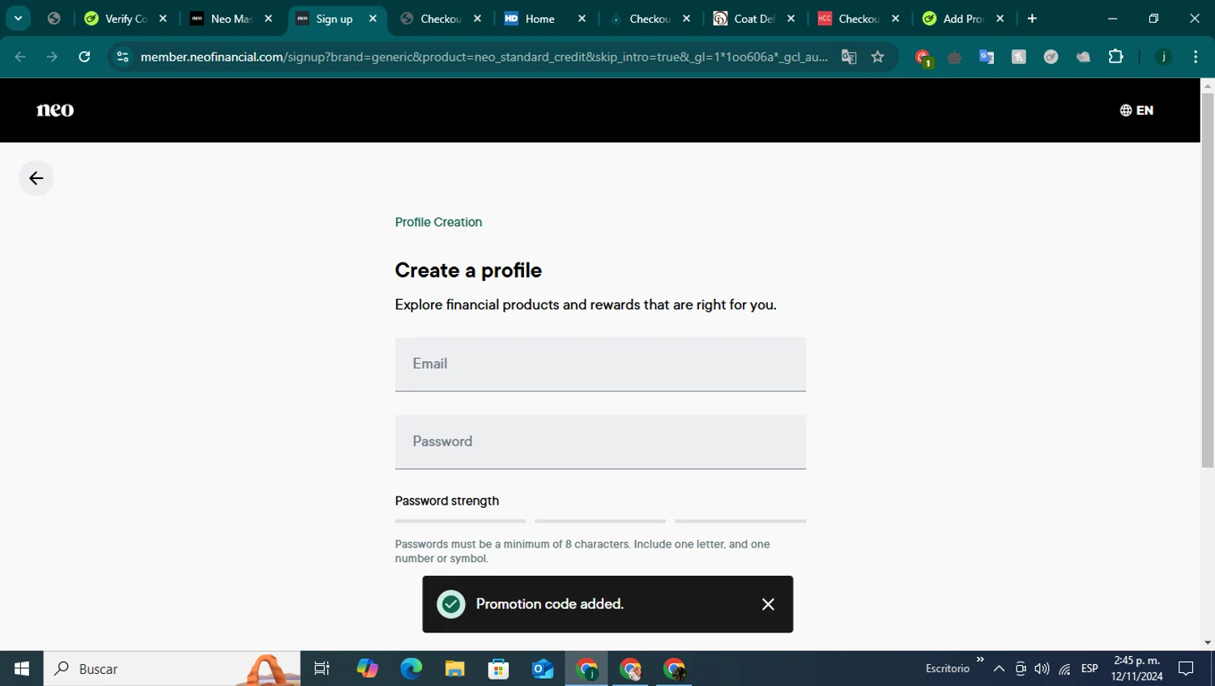View site information icon in address bar
The image size is (1215, 686).
[x=122, y=57]
